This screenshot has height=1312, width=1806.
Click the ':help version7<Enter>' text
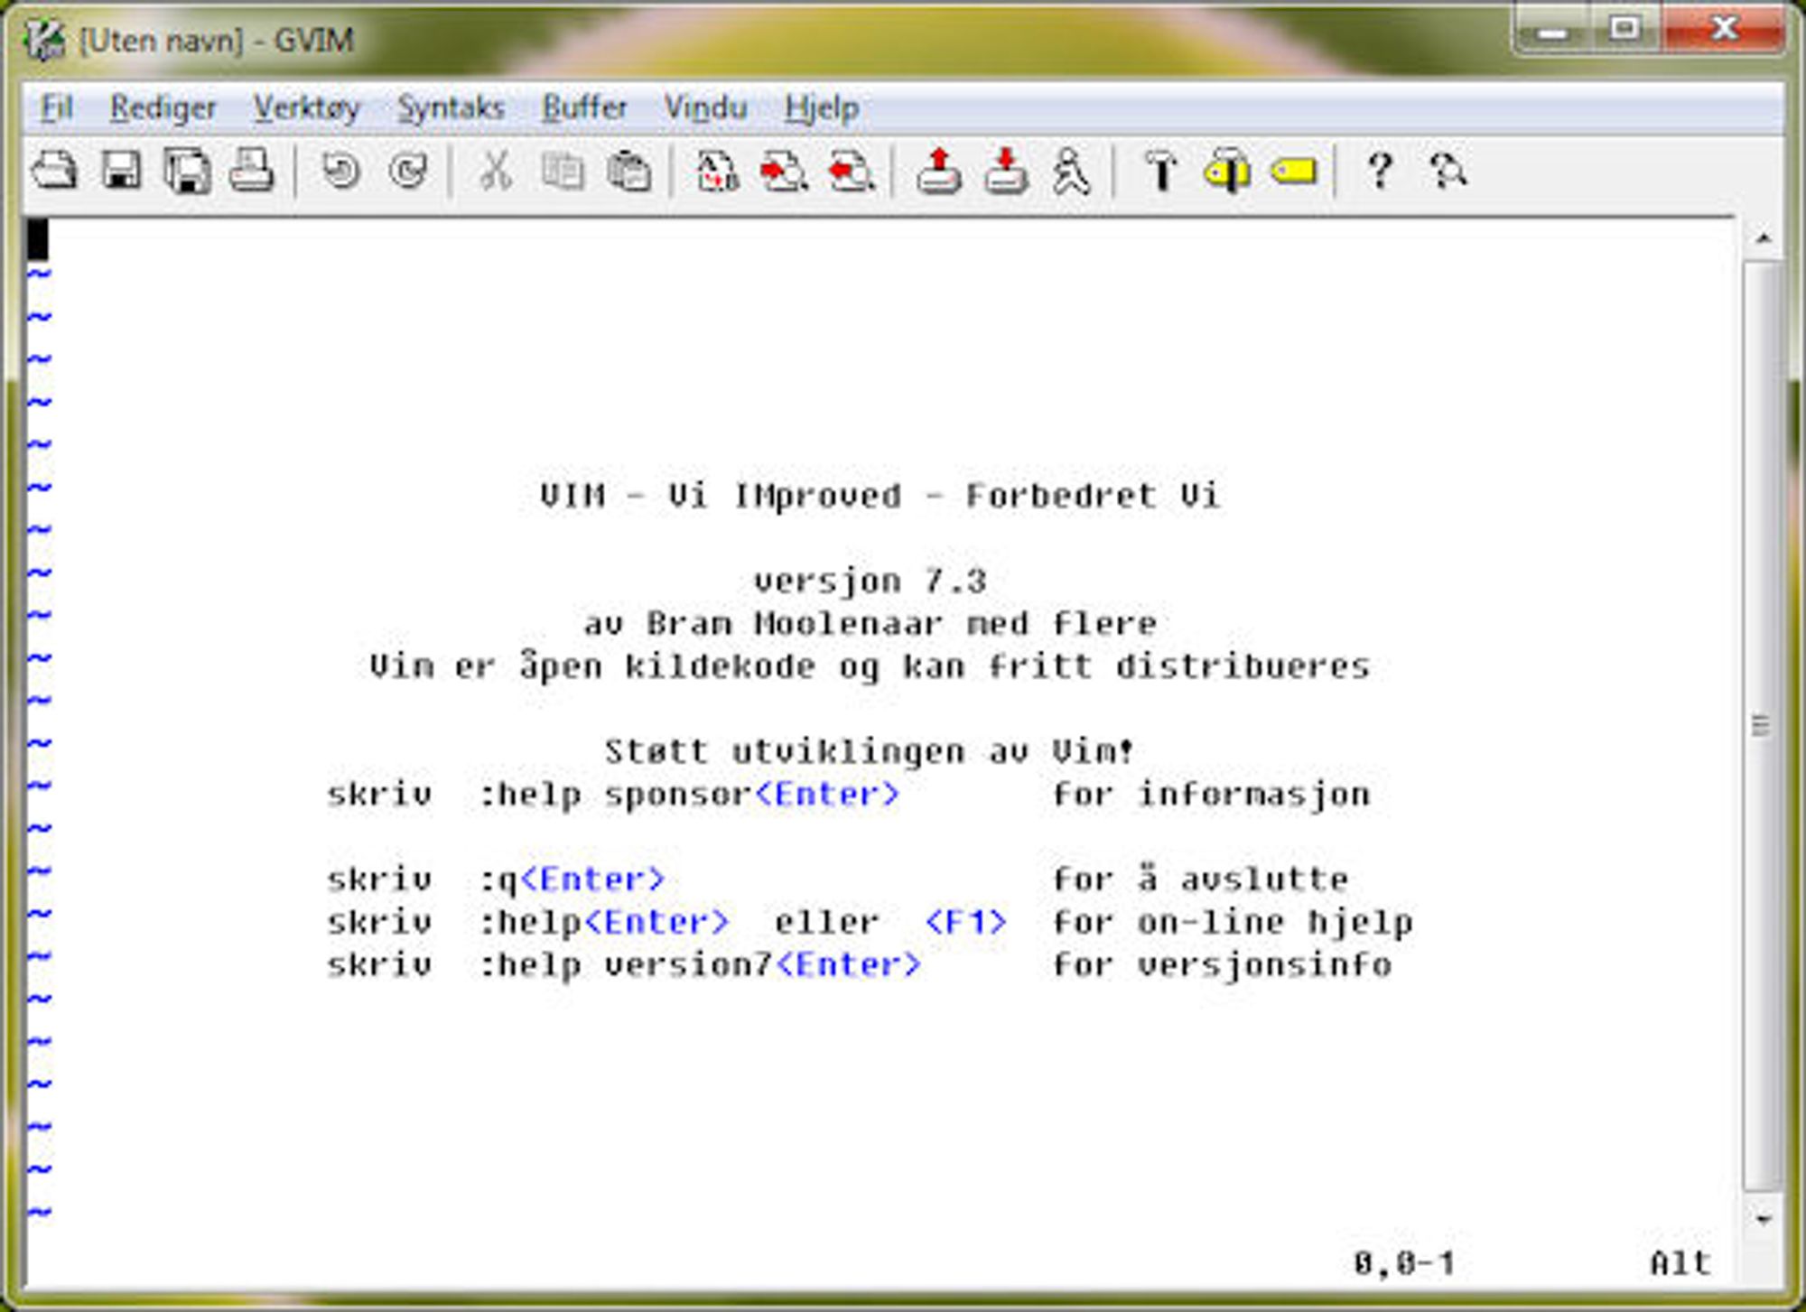point(700,964)
